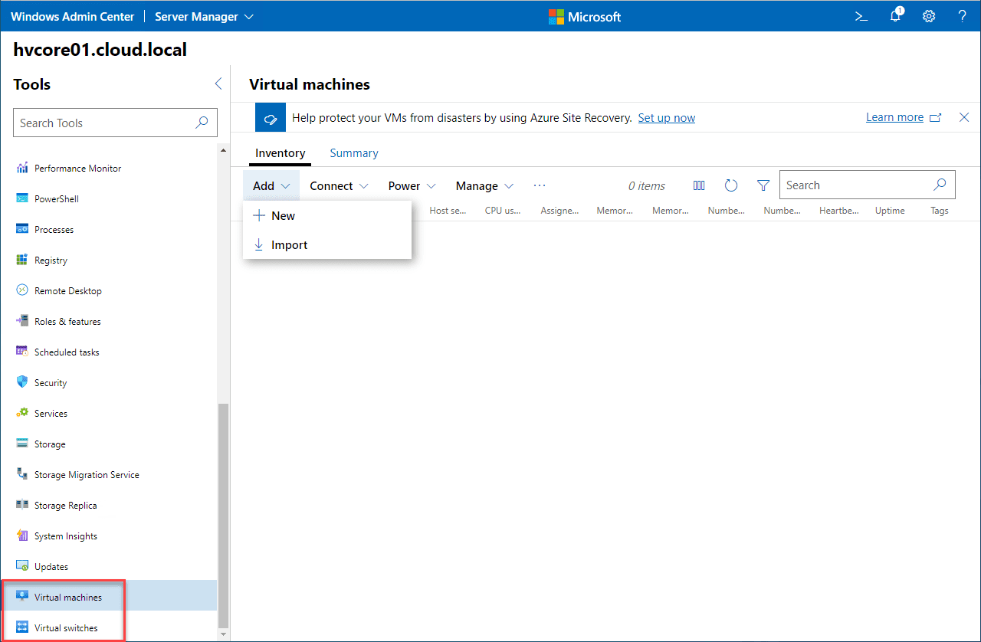Screen dimensions: 981x642
Task: Select Virtual machines in the Tools list
Action: [109, 598]
